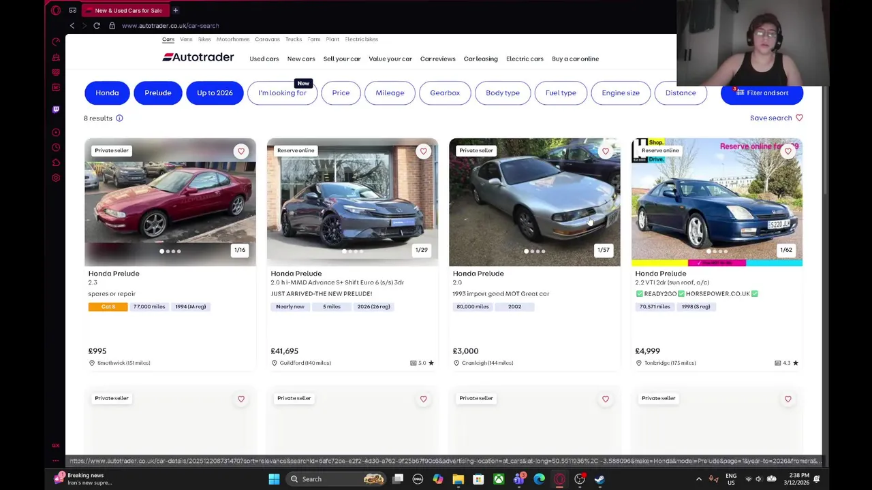Open sidebar settings gear icon

(56, 178)
